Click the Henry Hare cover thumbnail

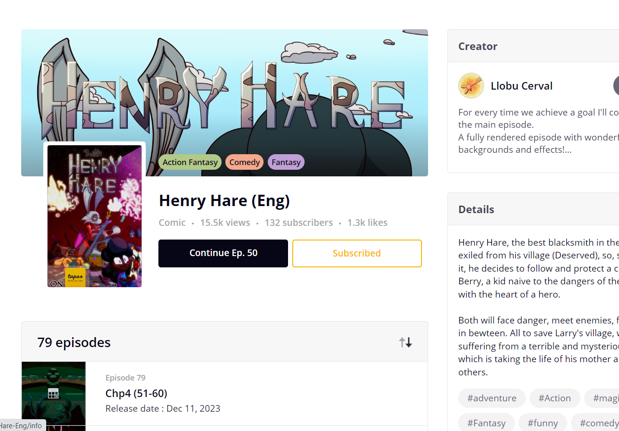tap(94, 216)
